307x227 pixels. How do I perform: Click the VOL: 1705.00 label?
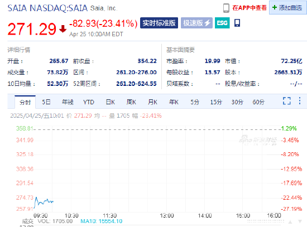[55, 221]
